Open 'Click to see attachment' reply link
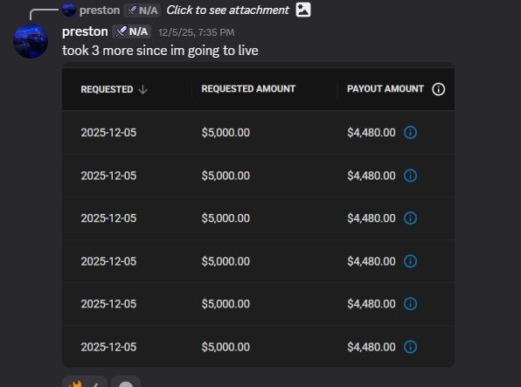This screenshot has width=521, height=387. pos(227,10)
